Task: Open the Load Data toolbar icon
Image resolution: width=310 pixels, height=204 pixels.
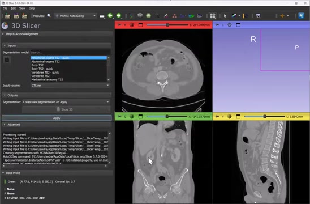Action: 7,16
